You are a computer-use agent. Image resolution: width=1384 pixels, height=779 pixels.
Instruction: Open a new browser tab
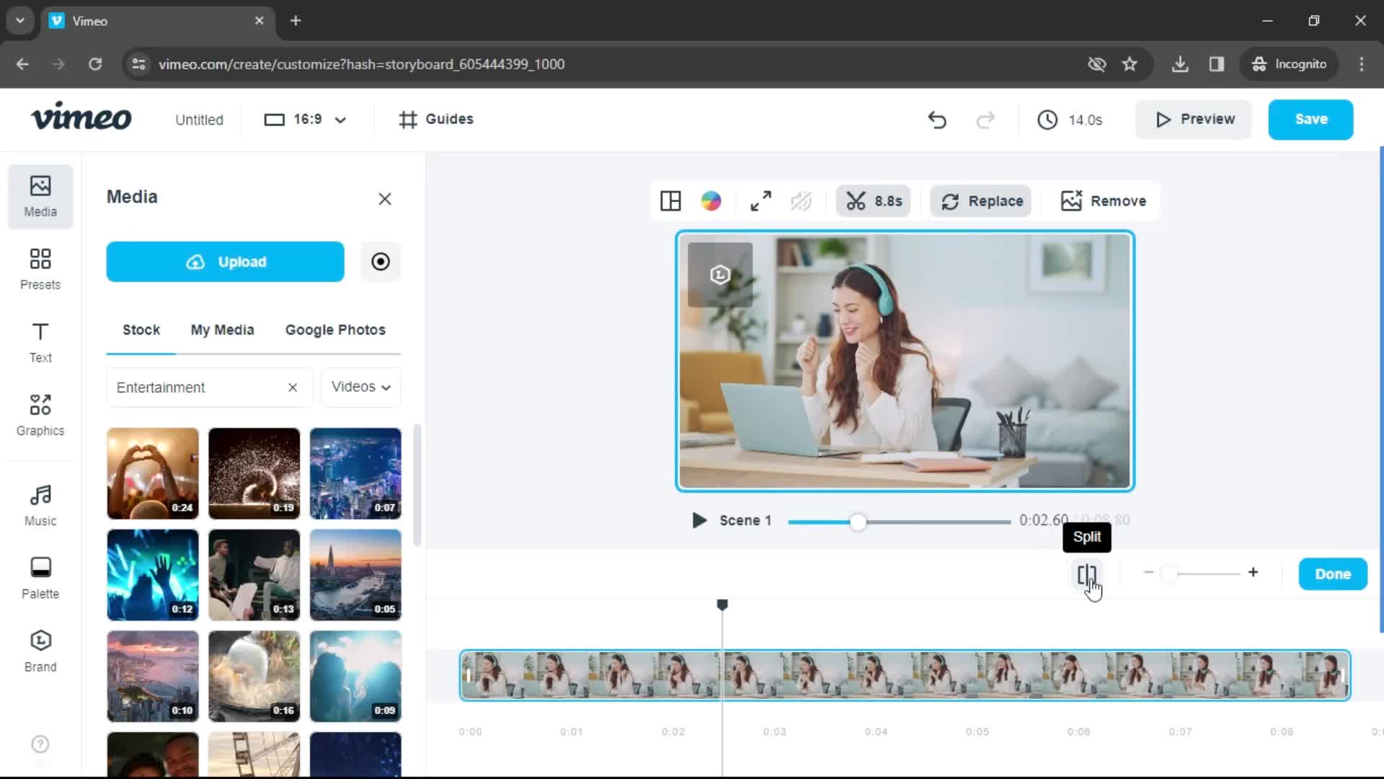pos(296,21)
